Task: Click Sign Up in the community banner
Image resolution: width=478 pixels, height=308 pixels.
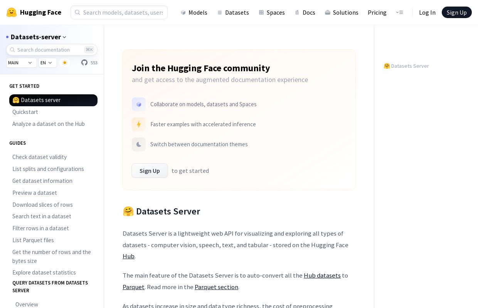Action: [150, 171]
